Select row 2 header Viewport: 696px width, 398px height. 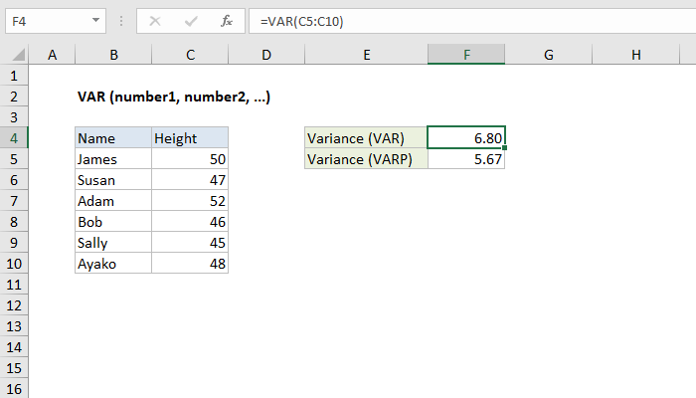(x=14, y=97)
